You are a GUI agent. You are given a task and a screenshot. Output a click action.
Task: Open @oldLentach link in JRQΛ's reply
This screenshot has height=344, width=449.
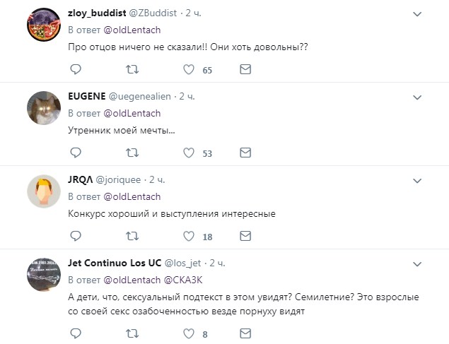pyautogui.click(x=132, y=196)
